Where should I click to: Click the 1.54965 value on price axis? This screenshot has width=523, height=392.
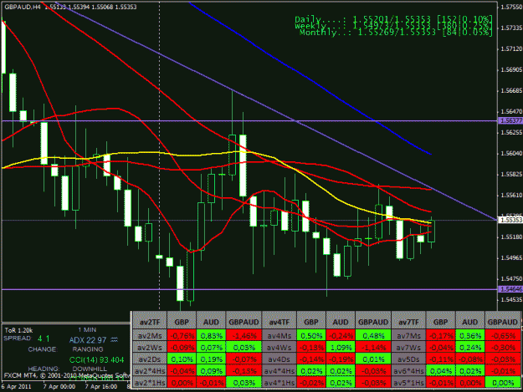point(511,257)
